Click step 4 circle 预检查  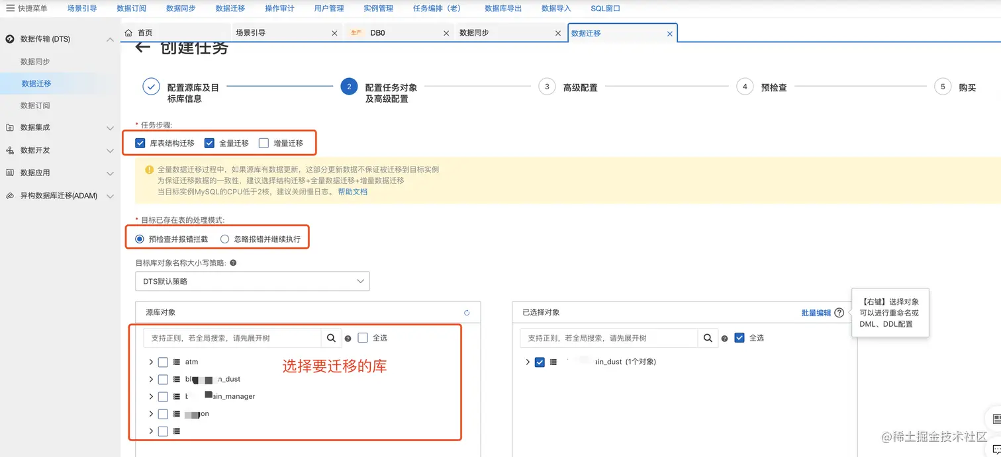click(x=745, y=87)
